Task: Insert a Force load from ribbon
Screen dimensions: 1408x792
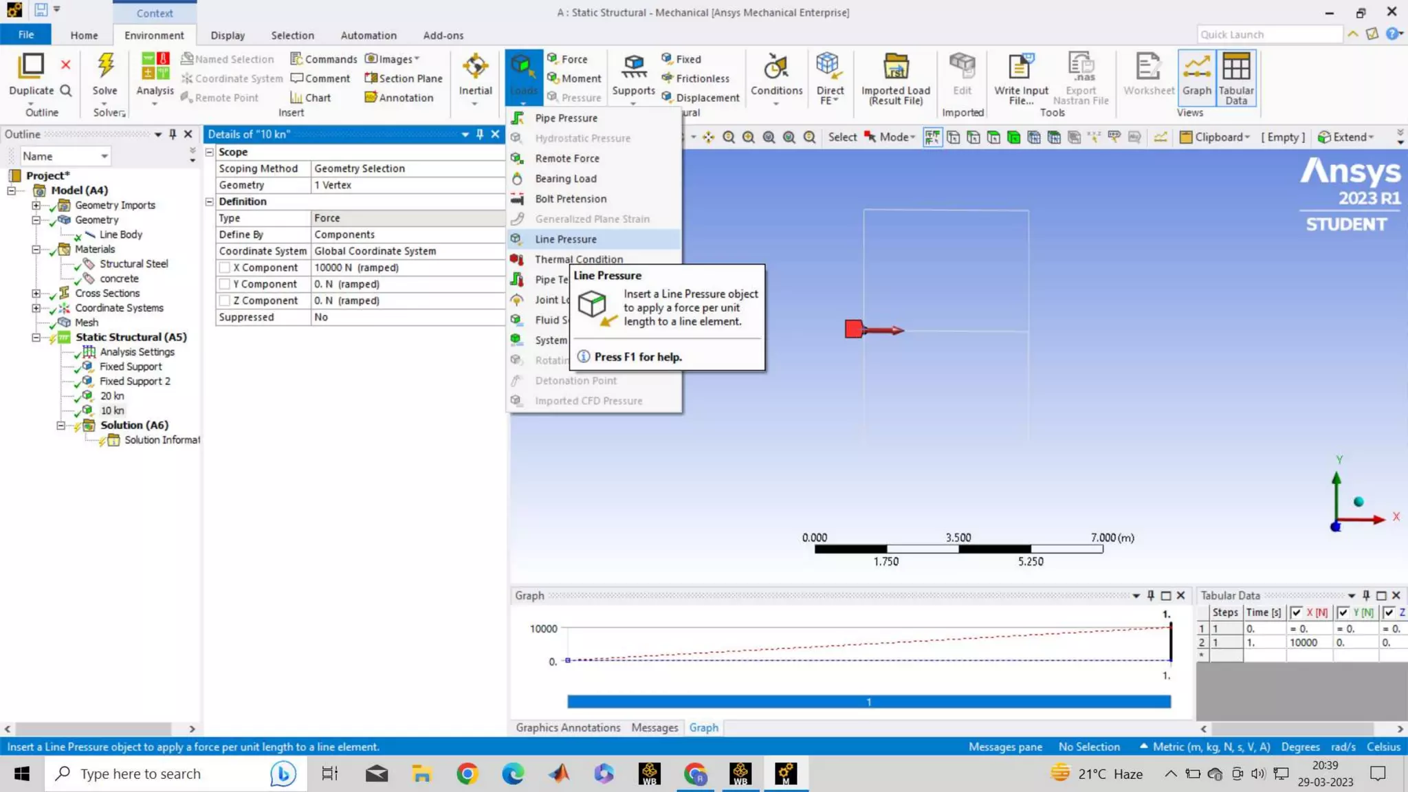Action: pyautogui.click(x=567, y=59)
